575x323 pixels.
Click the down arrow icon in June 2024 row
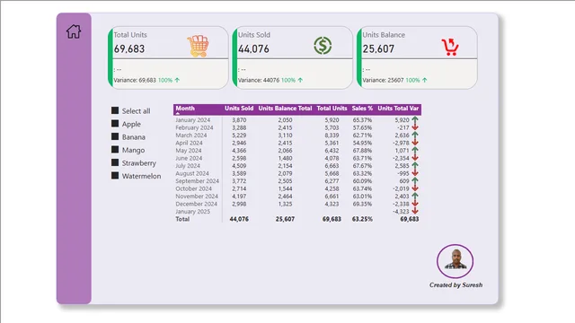pyautogui.click(x=415, y=158)
